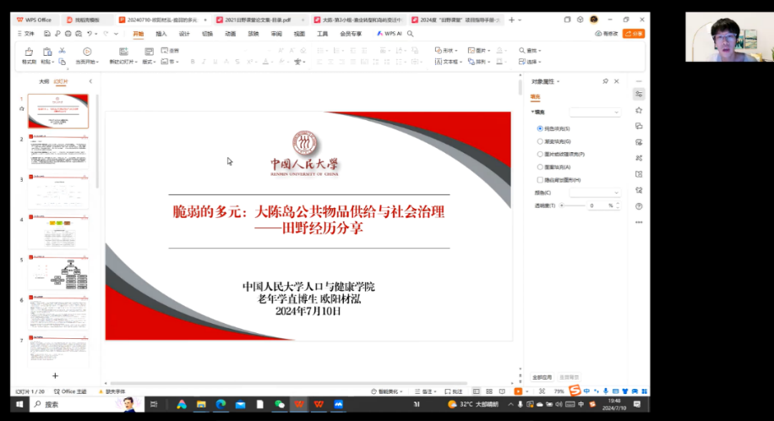
Task: Pin the Object Properties panel
Action: [605, 81]
